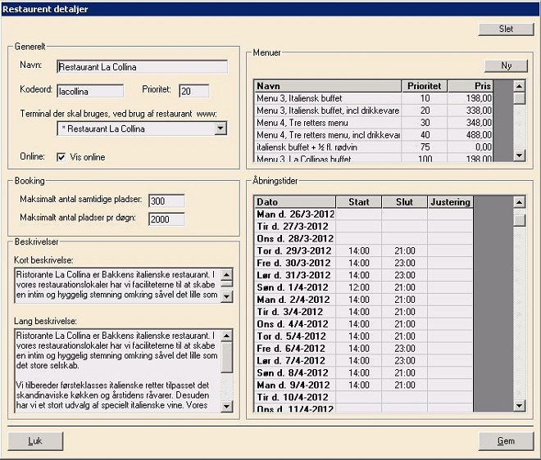Open the terminal dropdown for Restaurant La Collina
541x460 pixels.
(220, 129)
